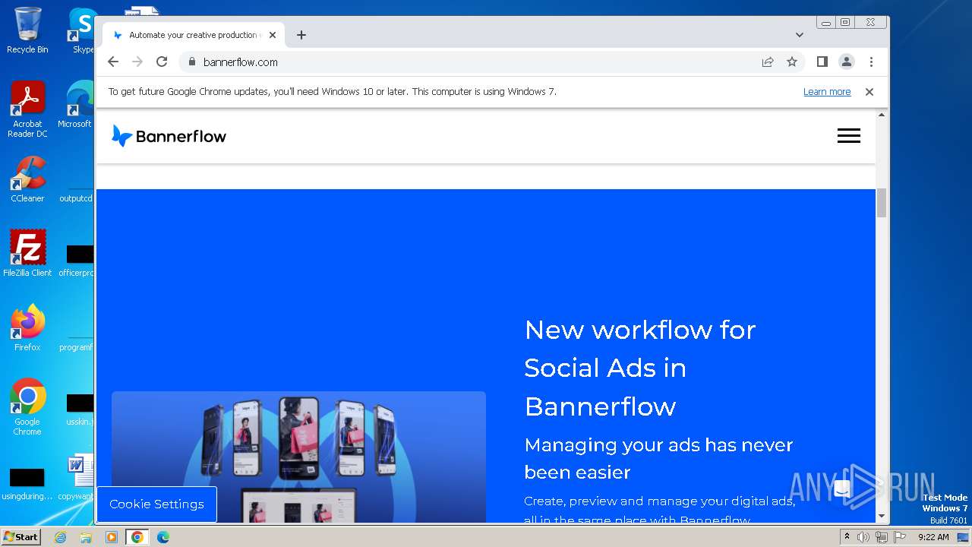Launch Internet Explorer from taskbar

[60, 537]
